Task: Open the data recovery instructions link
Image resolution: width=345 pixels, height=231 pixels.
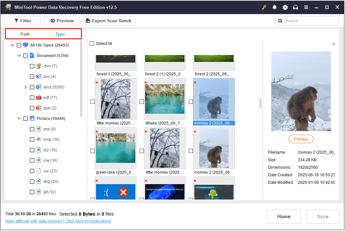Action: click(x=59, y=221)
